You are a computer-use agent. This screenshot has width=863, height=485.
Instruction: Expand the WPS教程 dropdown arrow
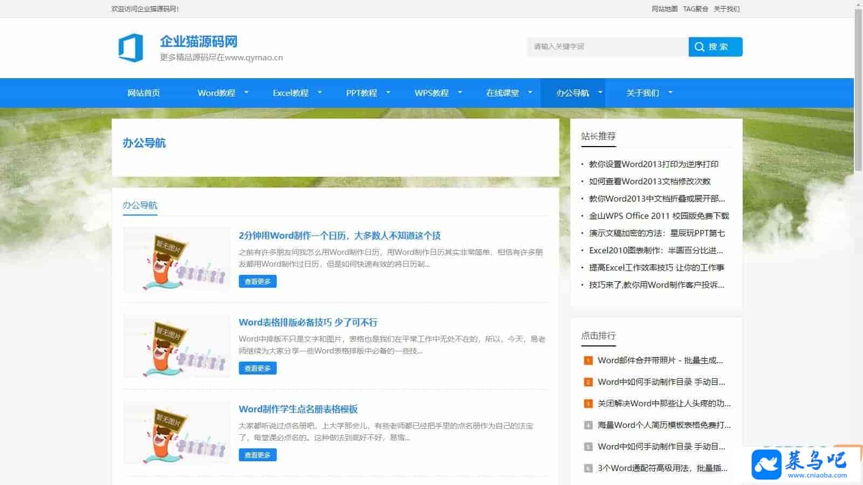click(460, 93)
